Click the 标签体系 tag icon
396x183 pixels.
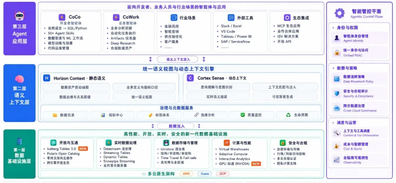click(x=150, y=115)
